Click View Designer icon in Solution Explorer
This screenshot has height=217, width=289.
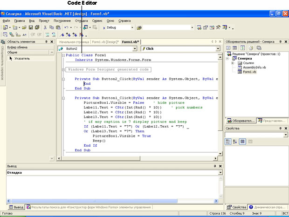[234, 48]
